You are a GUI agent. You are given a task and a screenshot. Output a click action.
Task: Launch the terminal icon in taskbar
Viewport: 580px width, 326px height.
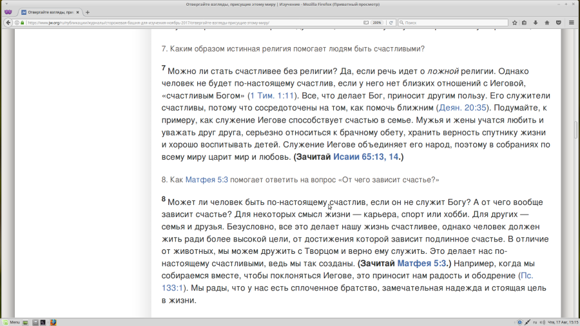(43, 322)
